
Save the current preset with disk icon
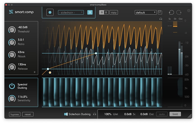tap(160, 12)
